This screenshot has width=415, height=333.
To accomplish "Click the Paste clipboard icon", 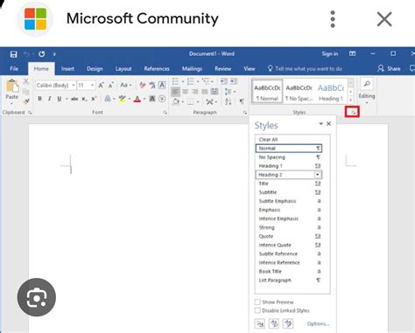I will 12,87.
